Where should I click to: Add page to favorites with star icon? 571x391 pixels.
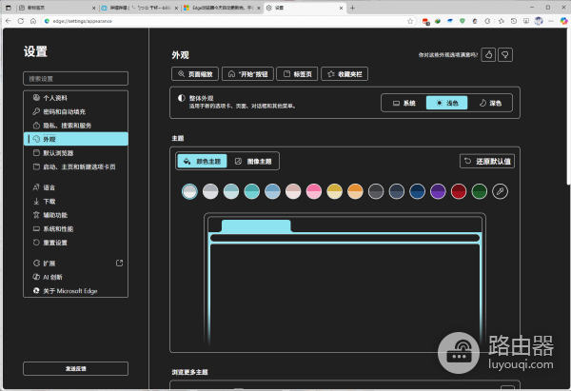(410, 21)
